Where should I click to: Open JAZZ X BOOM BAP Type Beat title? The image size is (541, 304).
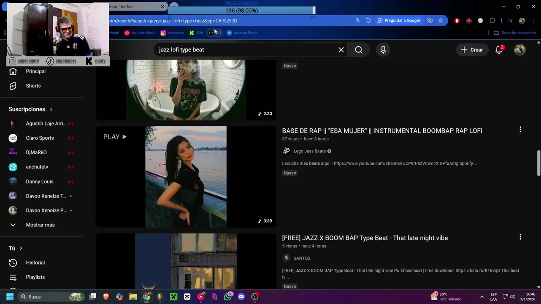click(x=365, y=238)
